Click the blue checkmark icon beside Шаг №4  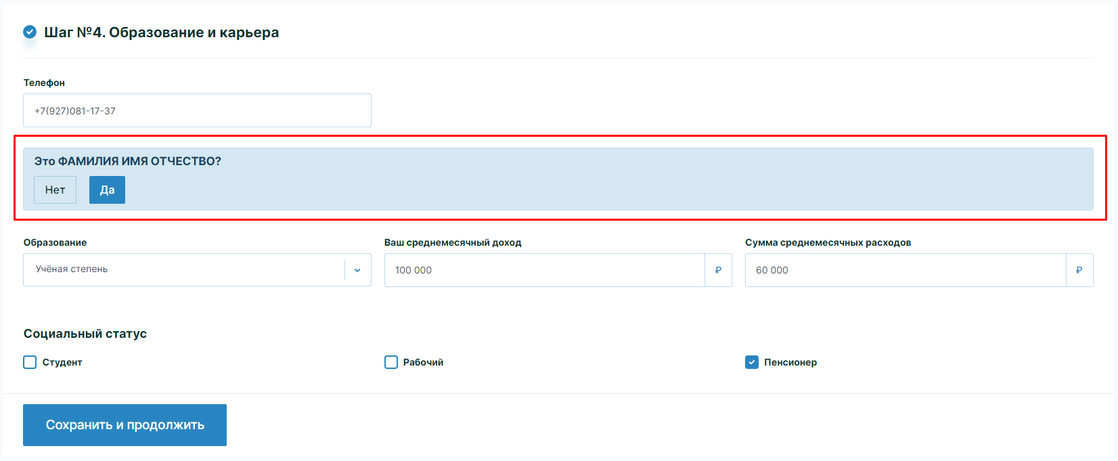pyautogui.click(x=30, y=32)
